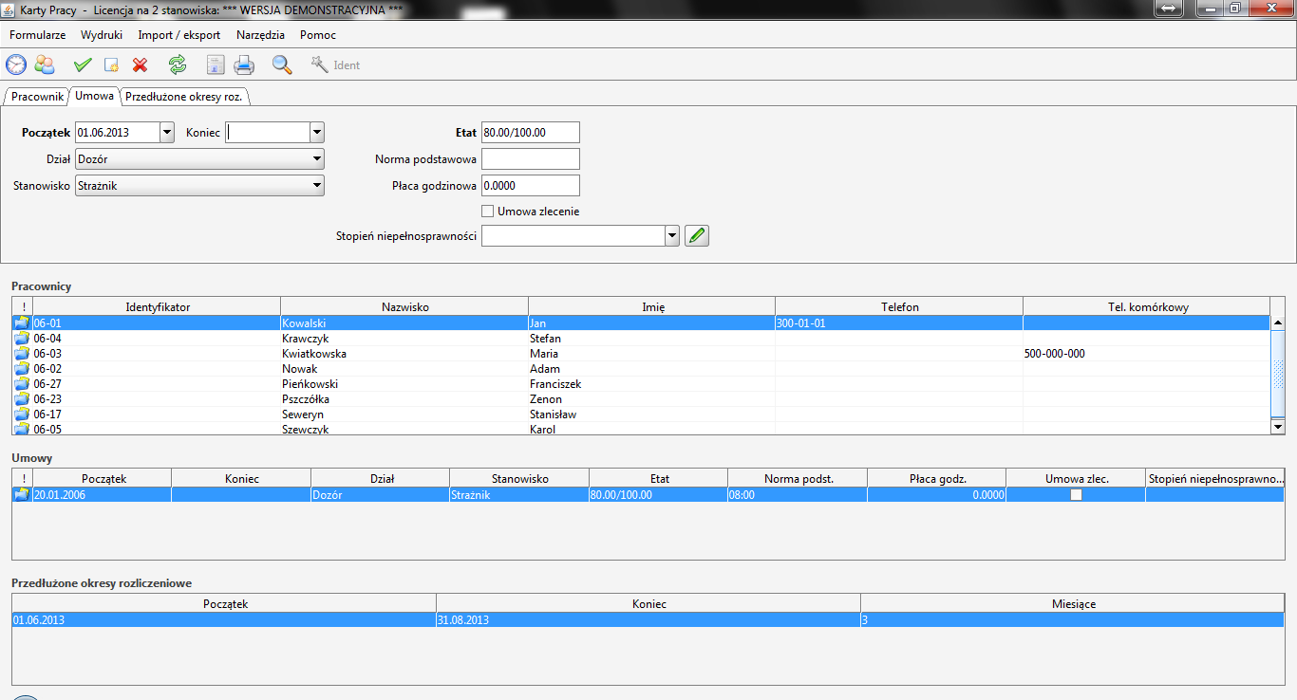Click the name cell Franciszek

coord(651,384)
